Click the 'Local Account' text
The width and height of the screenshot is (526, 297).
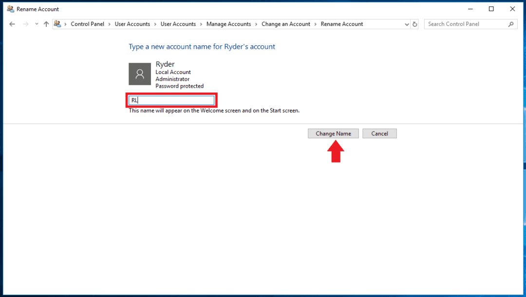coord(173,72)
